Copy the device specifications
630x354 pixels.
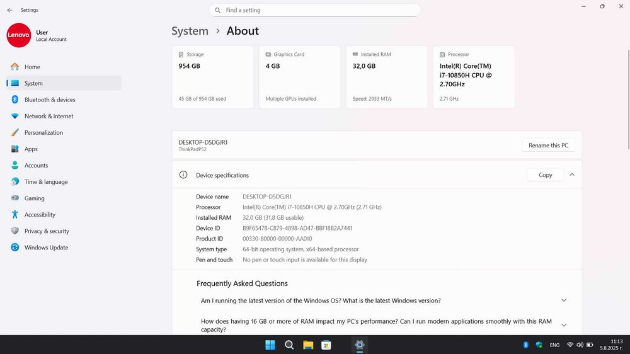[545, 174]
